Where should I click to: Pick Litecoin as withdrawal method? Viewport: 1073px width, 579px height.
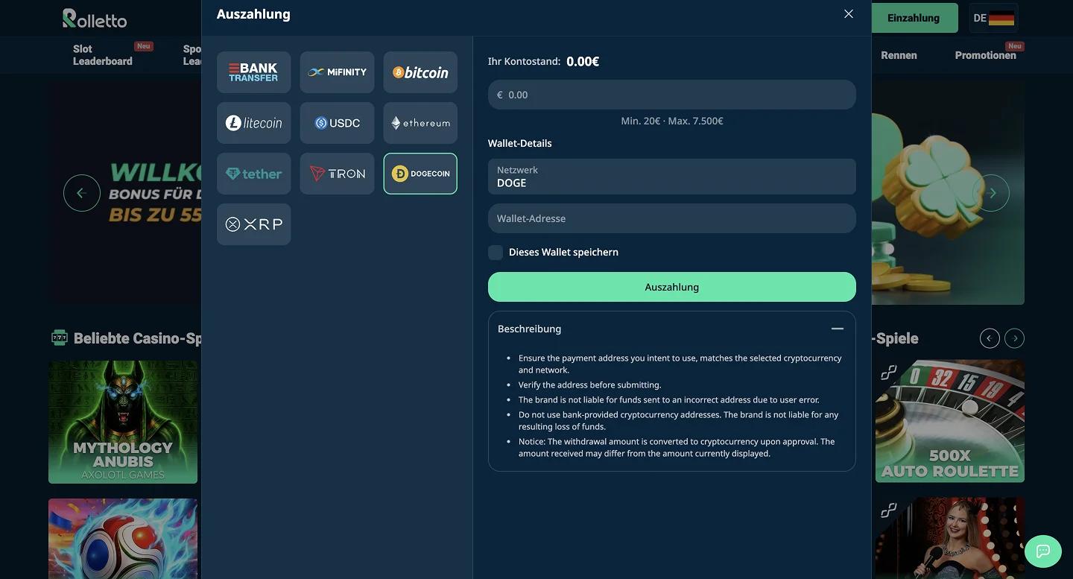(253, 123)
